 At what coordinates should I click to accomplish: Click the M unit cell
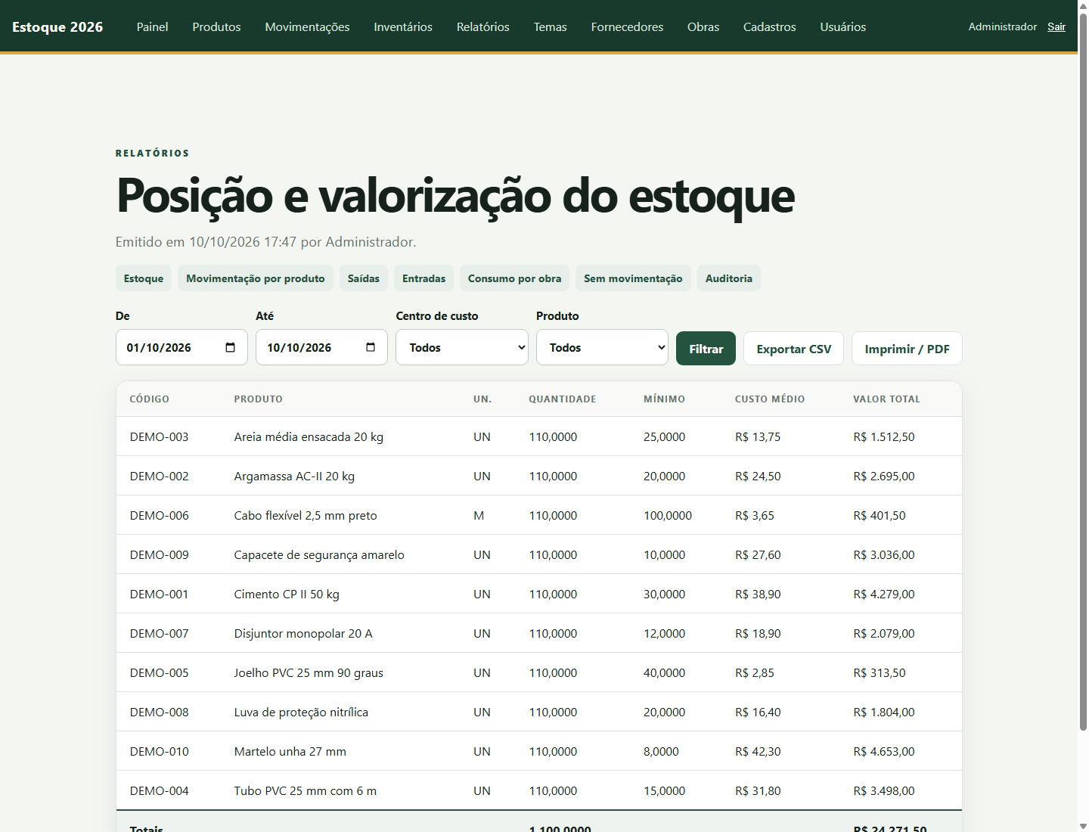[479, 515]
